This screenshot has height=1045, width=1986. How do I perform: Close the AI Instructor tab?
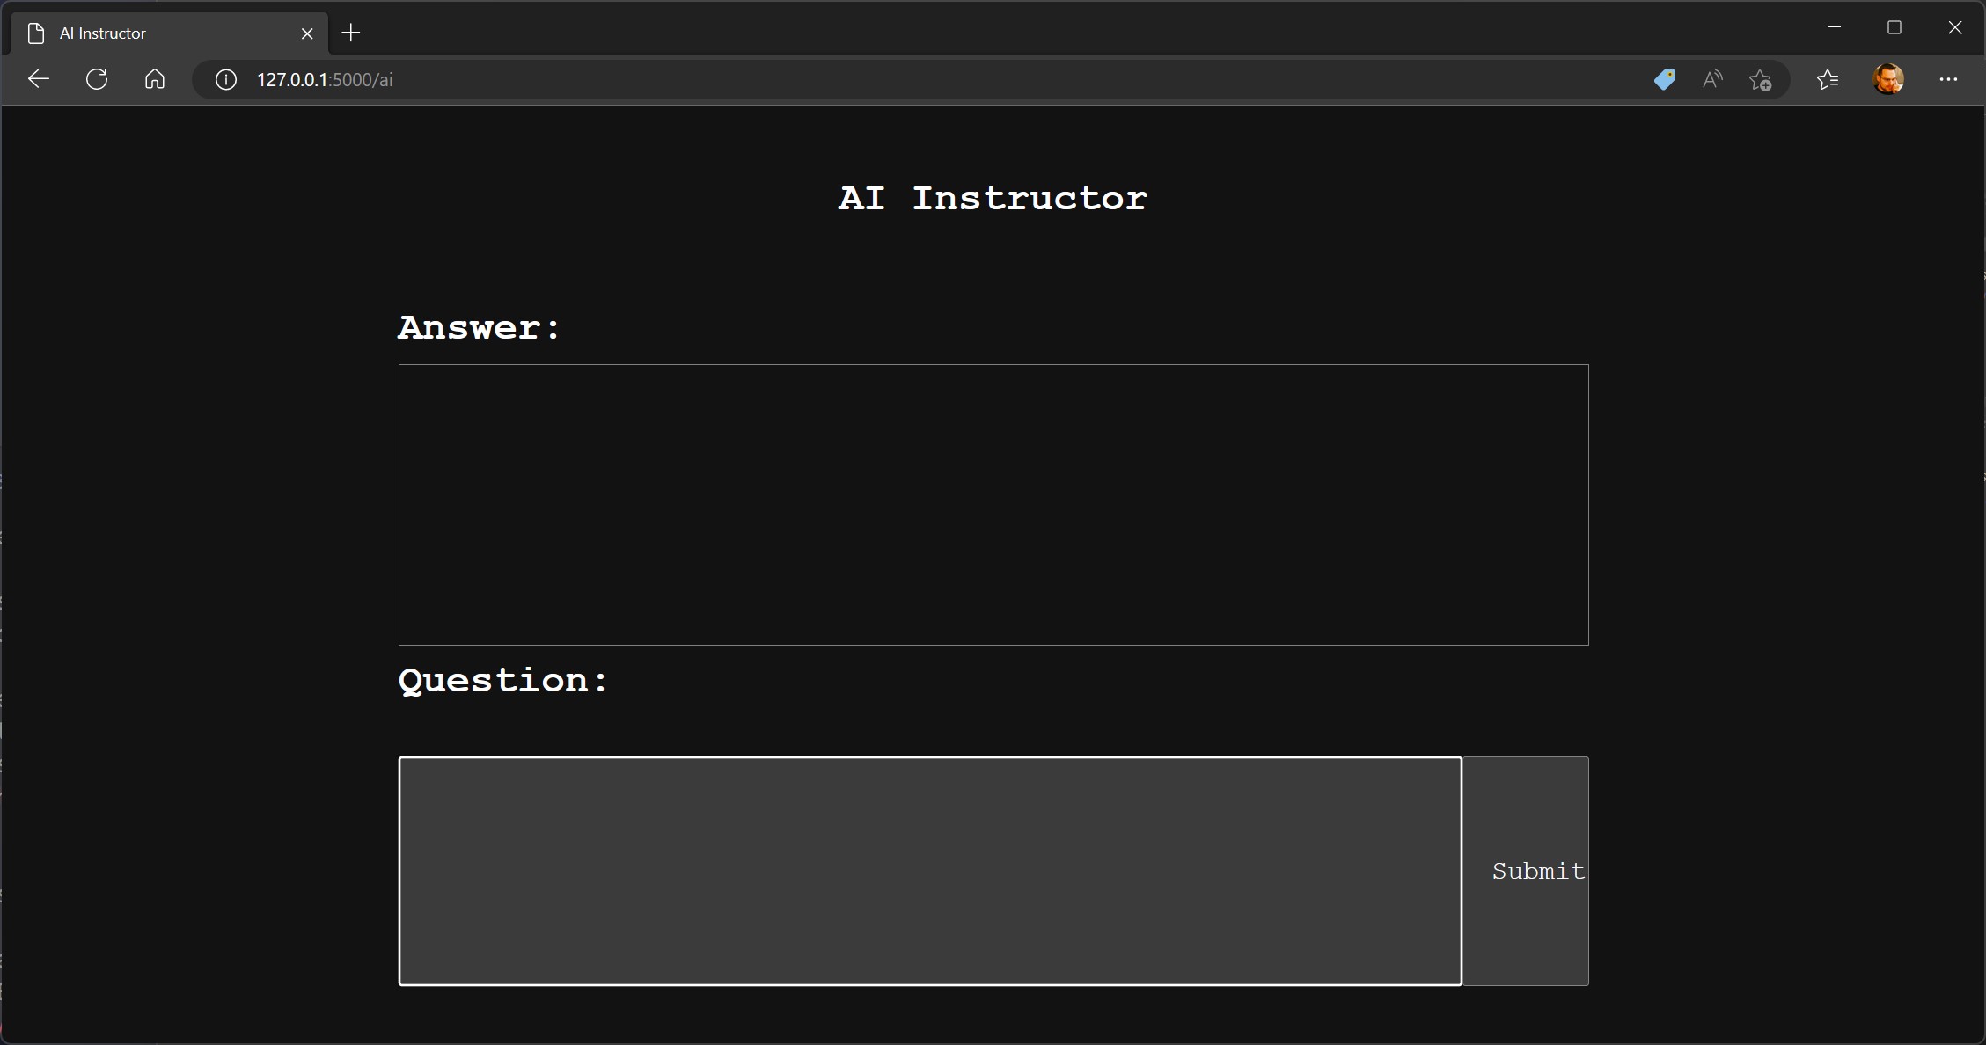click(307, 33)
